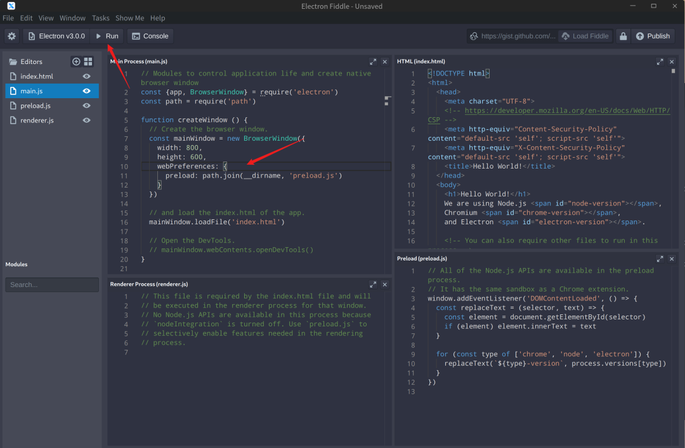The width and height of the screenshot is (685, 448).
Task: Click the lock icon beside Publish
Action: [623, 36]
